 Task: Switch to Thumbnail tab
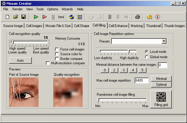153,26
